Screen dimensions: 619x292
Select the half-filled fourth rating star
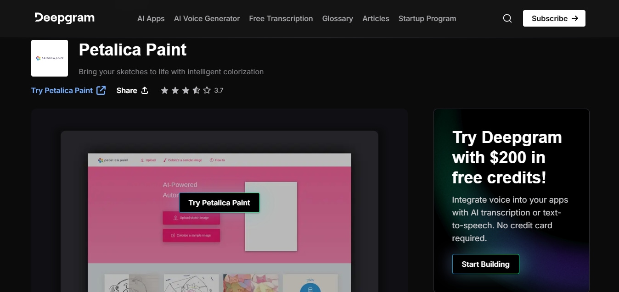(196, 90)
